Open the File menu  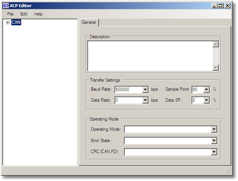[x=10, y=14]
